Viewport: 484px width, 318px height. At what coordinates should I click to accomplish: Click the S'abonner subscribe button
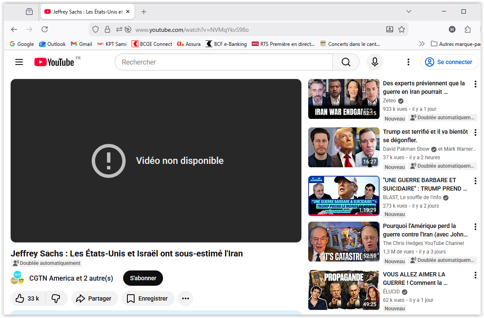click(143, 278)
